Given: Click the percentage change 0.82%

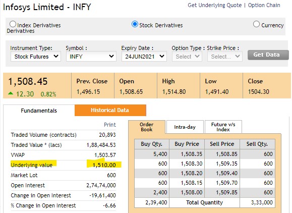Looking at the screenshot, I should (48, 94).
